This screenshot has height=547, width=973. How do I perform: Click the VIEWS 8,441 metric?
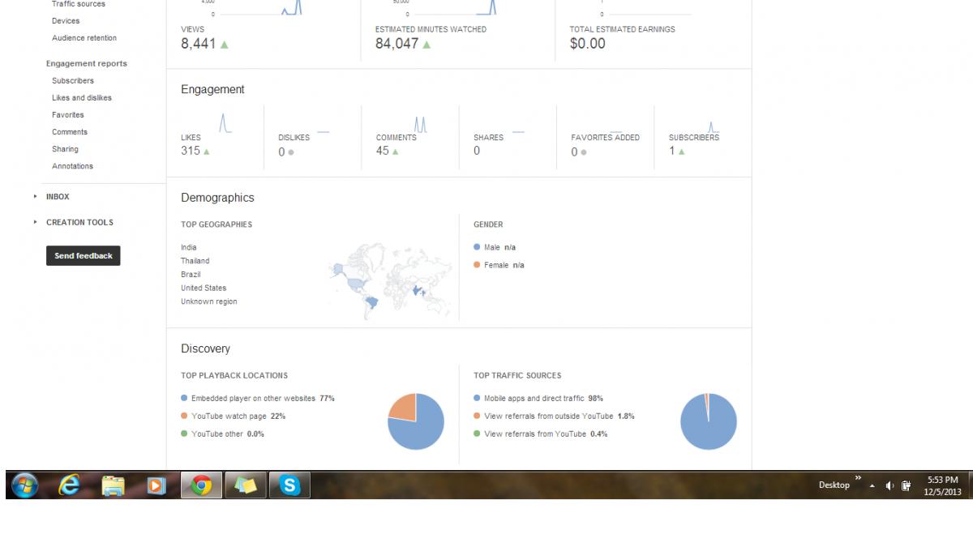[x=205, y=38]
